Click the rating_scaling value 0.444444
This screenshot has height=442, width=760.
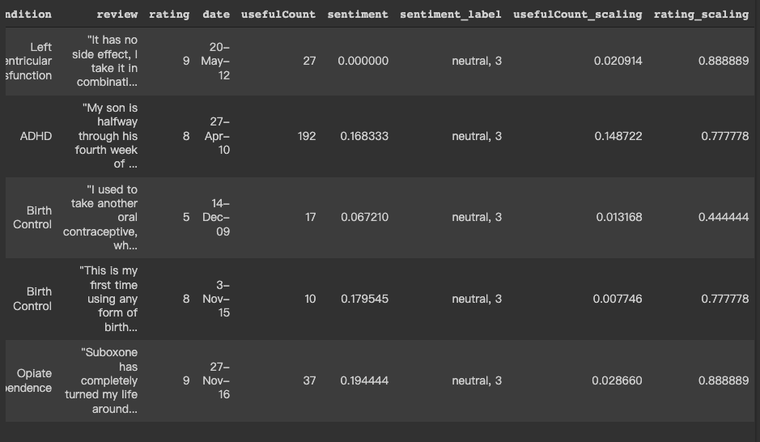(723, 217)
